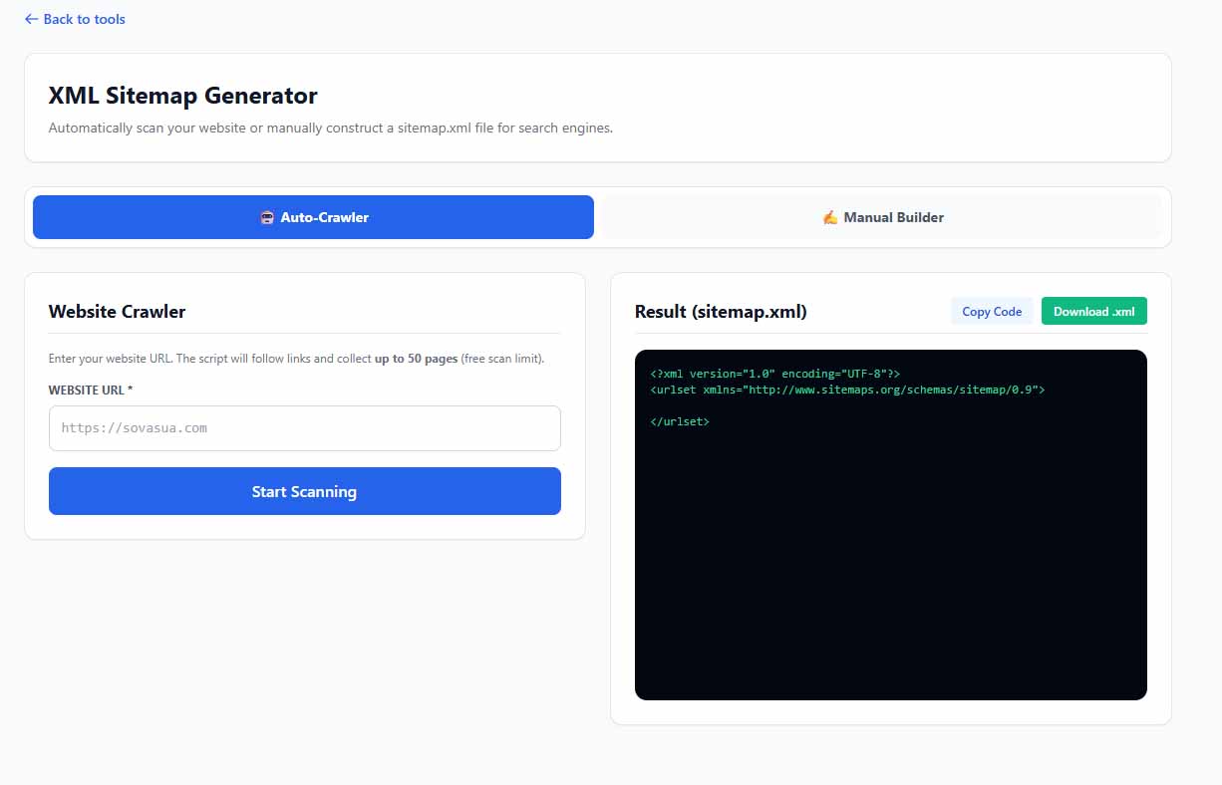Click the 'Result (sitemap.xml)' heading

point(721,312)
